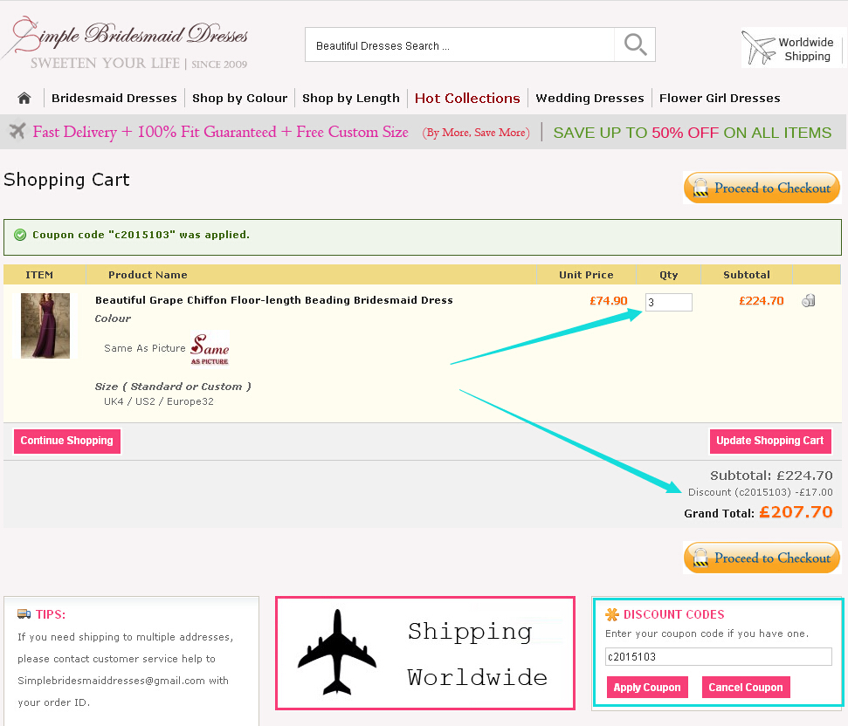Click the DISCOUNT CODES heading
848x726 pixels.
(674, 614)
